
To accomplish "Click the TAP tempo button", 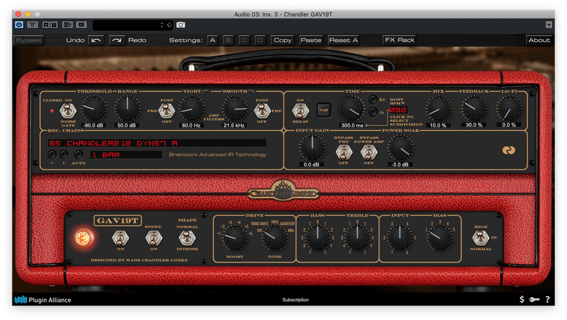I will coord(324,110).
